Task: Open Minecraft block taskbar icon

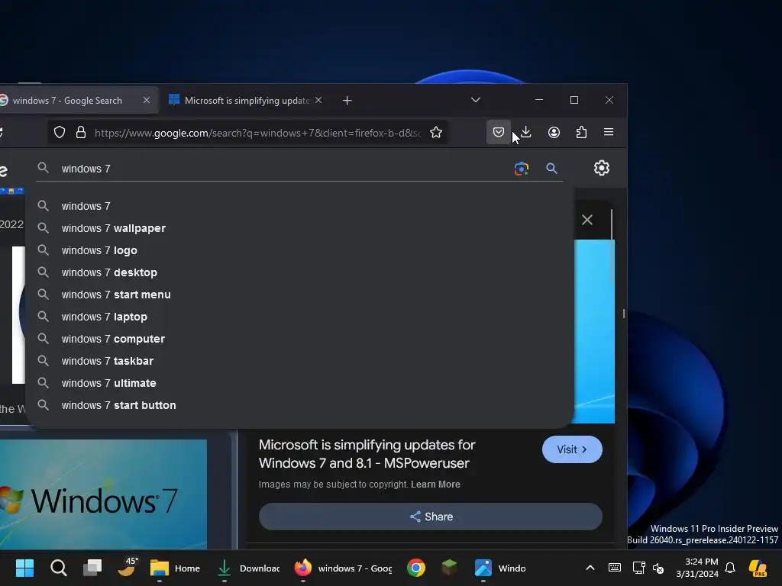Action: click(x=449, y=568)
